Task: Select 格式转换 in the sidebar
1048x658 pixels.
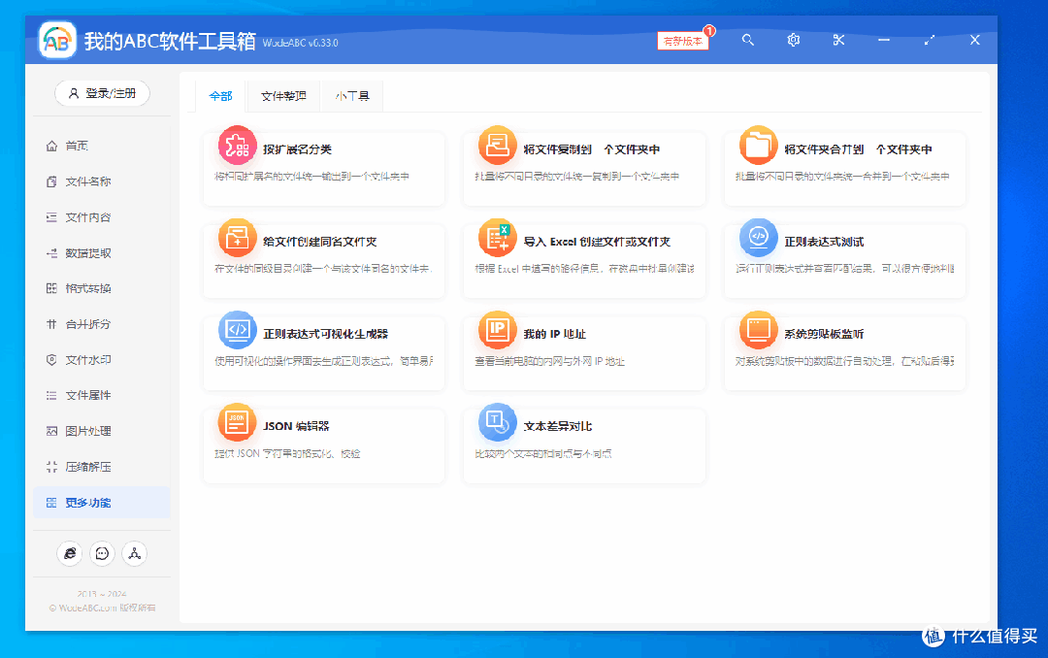Action: [102, 288]
